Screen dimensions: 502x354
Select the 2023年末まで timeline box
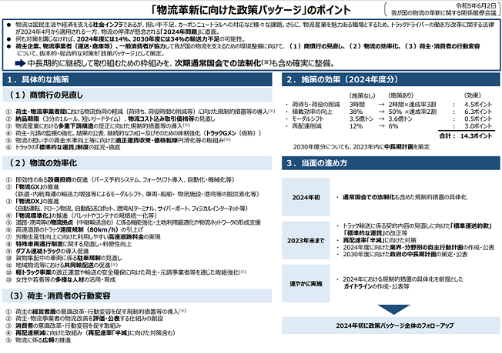click(x=306, y=240)
